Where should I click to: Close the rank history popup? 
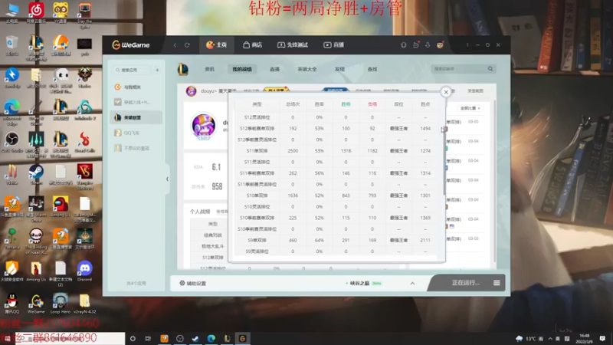[446, 92]
